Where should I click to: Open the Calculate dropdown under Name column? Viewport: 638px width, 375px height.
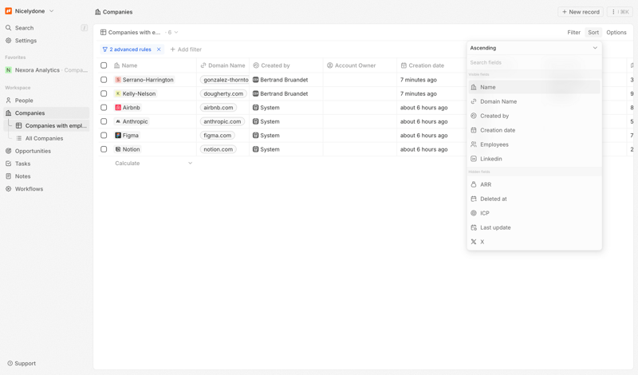pyautogui.click(x=153, y=163)
